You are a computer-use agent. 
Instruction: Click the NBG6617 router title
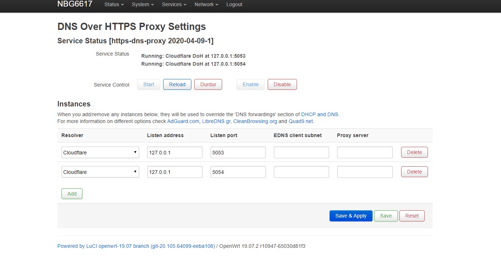coord(75,4)
